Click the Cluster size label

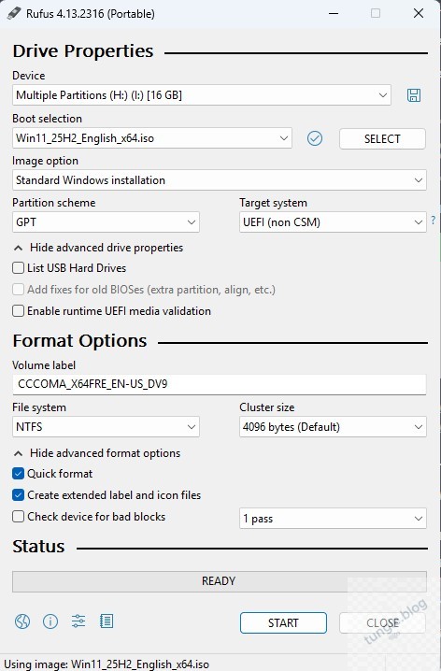tap(267, 407)
